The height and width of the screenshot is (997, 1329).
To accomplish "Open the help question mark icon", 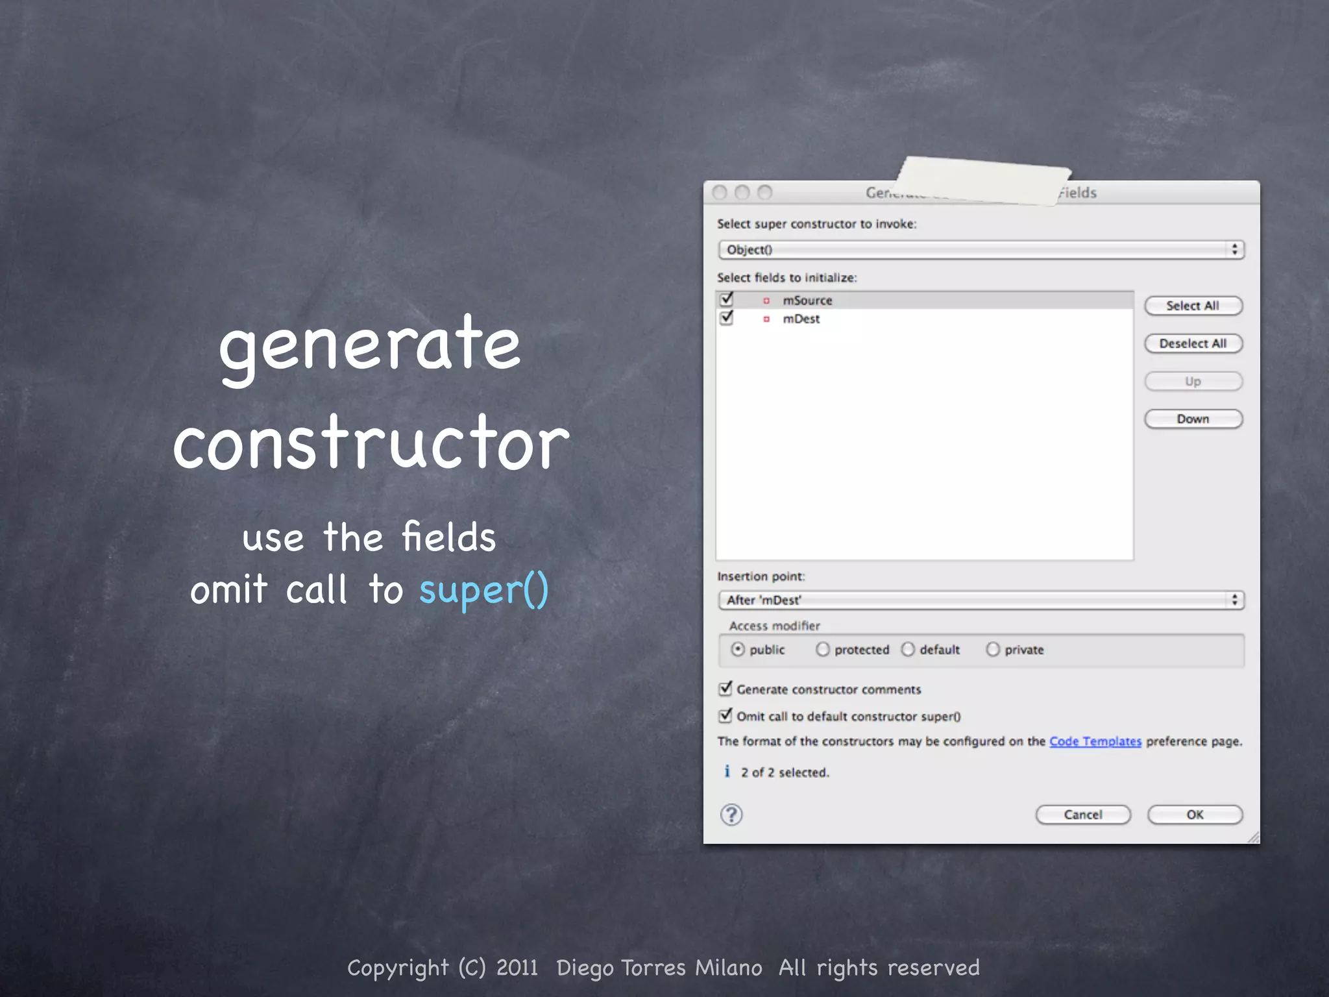I will pyautogui.click(x=731, y=815).
